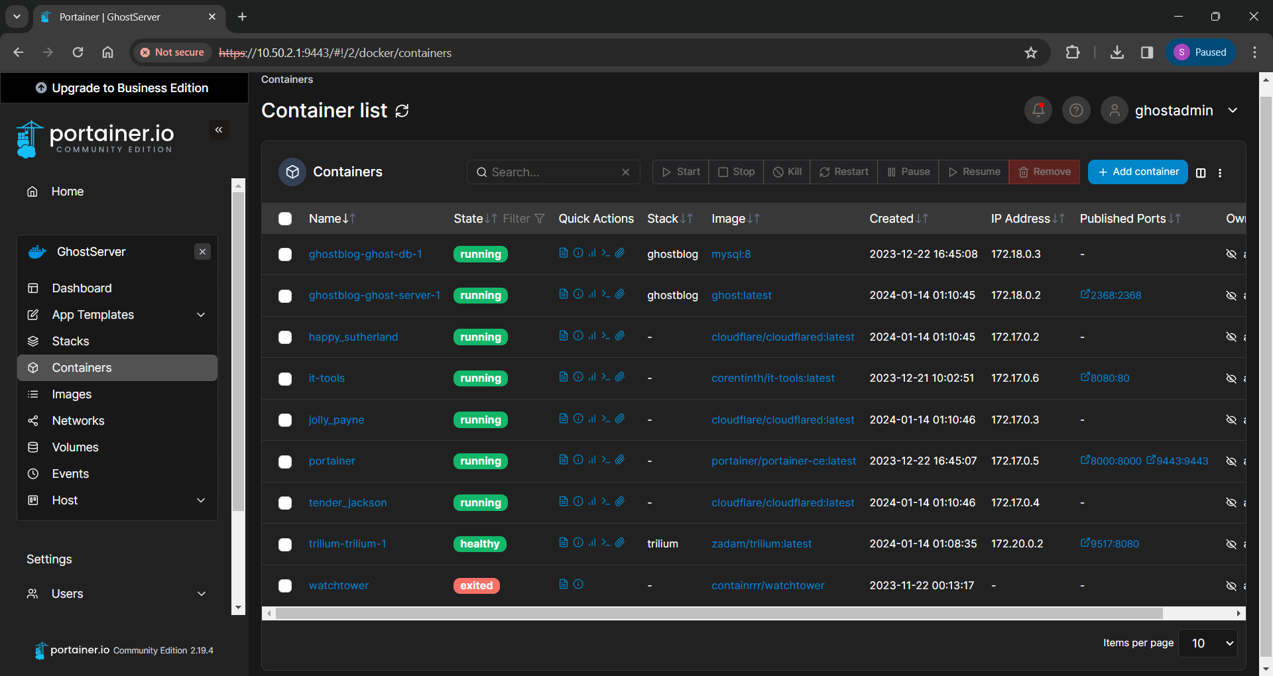This screenshot has width=1273, height=676.
Task: Open Networks in sidebar
Action: [x=117, y=421]
